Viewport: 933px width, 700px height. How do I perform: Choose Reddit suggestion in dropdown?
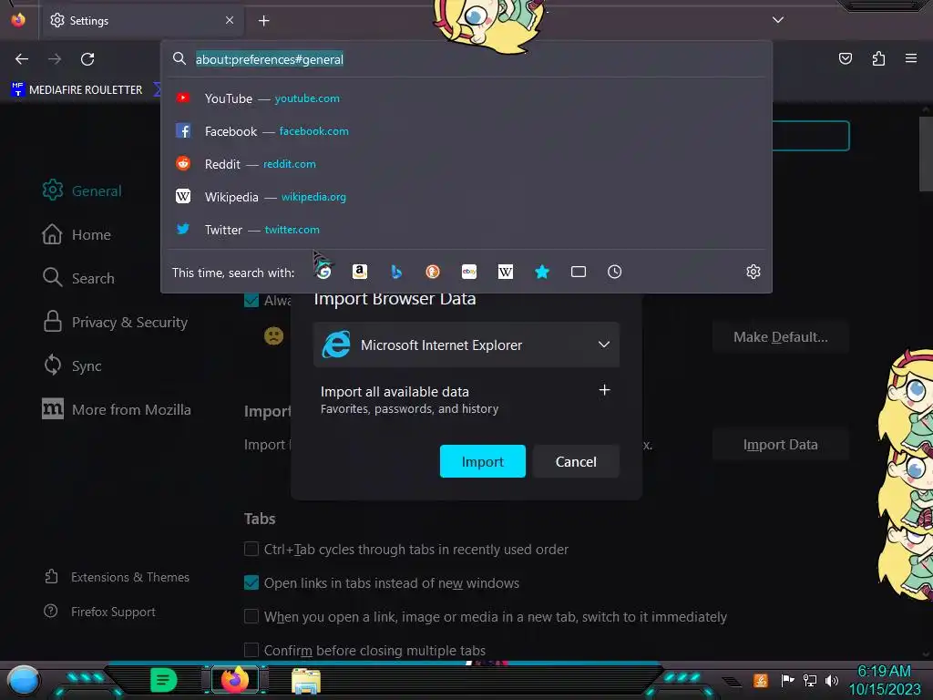pyautogui.click(x=467, y=164)
